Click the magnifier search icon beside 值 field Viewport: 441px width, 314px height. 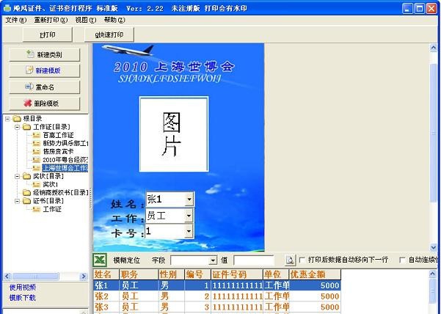coord(290,260)
